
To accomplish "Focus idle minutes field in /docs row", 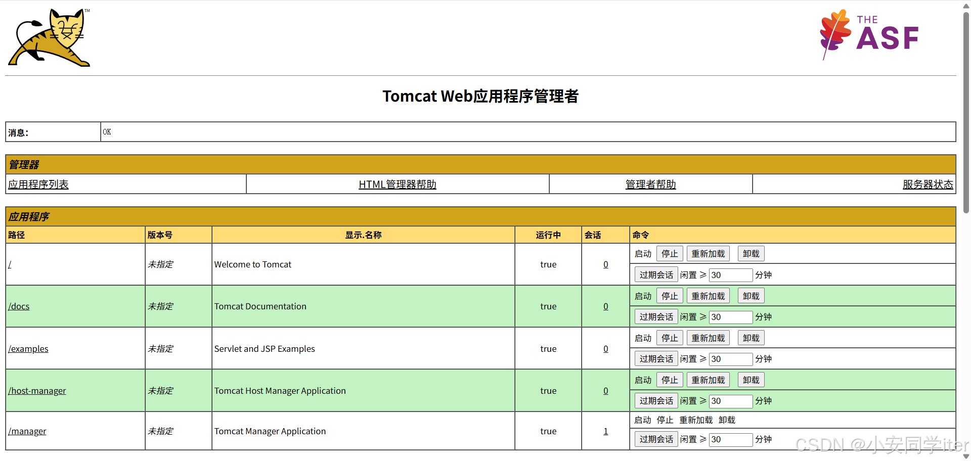I will point(731,317).
